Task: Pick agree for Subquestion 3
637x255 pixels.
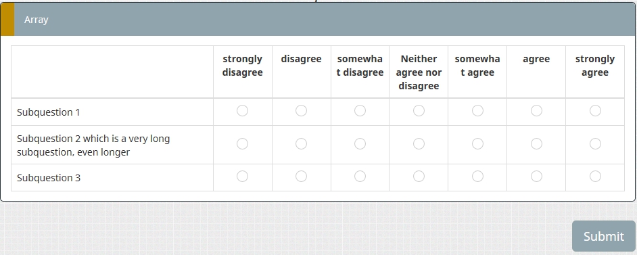Action: (x=536, y=177)
